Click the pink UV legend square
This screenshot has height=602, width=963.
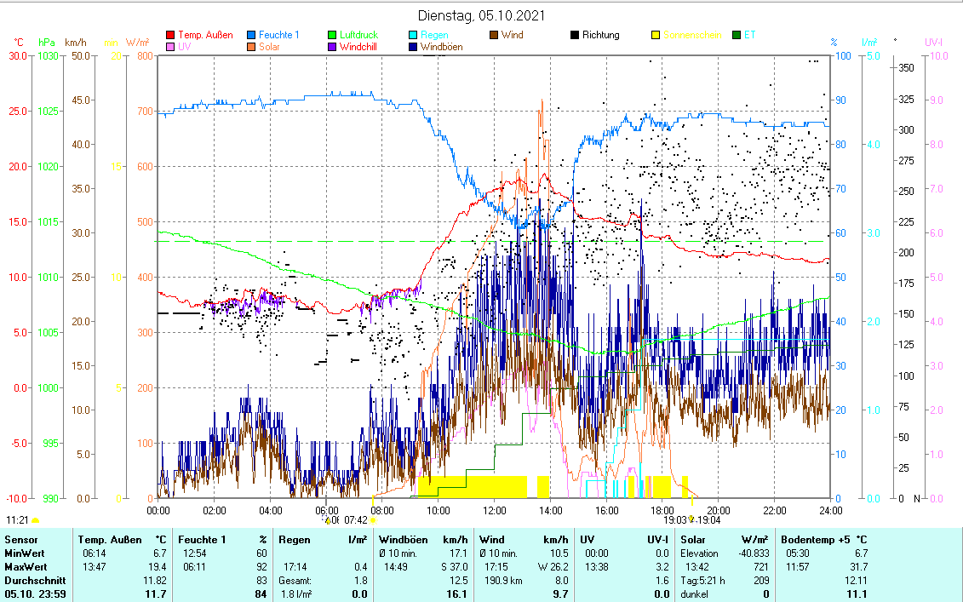[x=170, y=47]
